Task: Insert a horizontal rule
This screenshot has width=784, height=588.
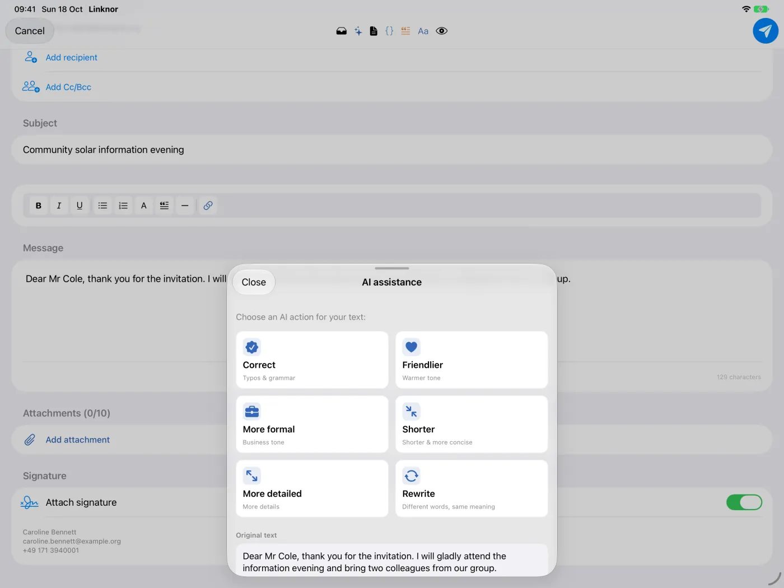Action: (185, 206)
